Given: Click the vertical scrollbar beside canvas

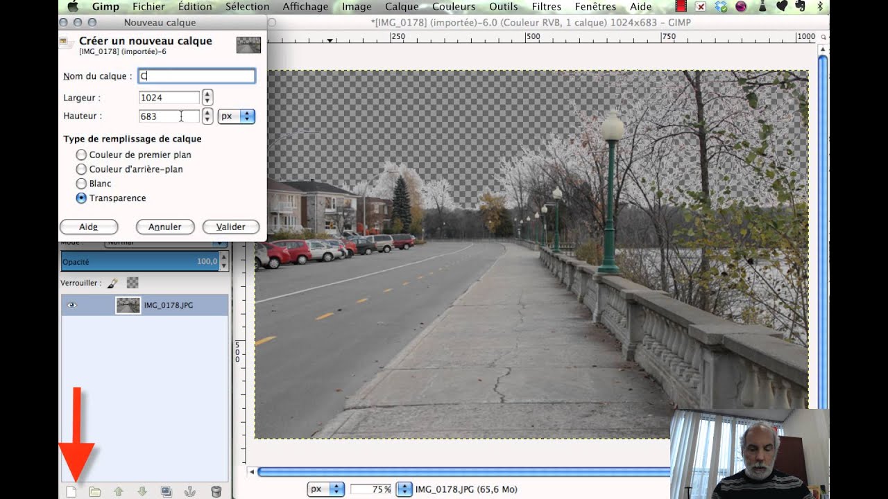Looking at the screenshot, I should [x=823, y=231].
